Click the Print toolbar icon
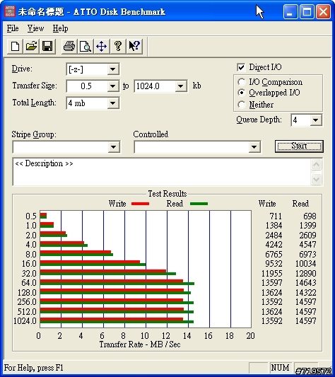This screenshot has height=377, width=335. pos(69,46)
